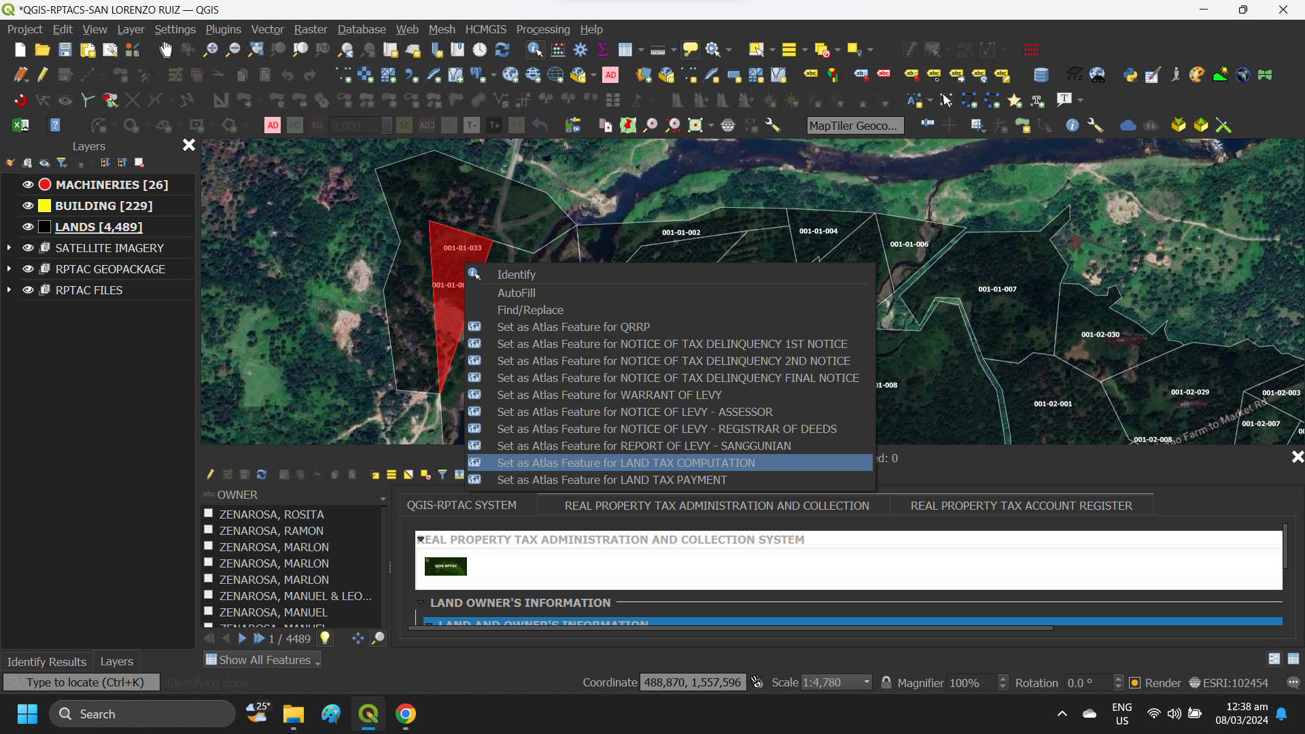The width and height of the screenshot is (1305, 734).
Task: Select the Identify Features tool
Action: click(536, 50)
